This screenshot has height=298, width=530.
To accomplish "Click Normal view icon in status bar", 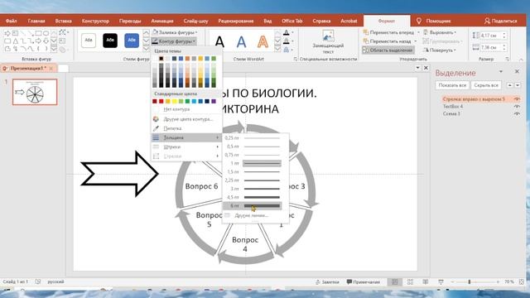I will 394,281.
